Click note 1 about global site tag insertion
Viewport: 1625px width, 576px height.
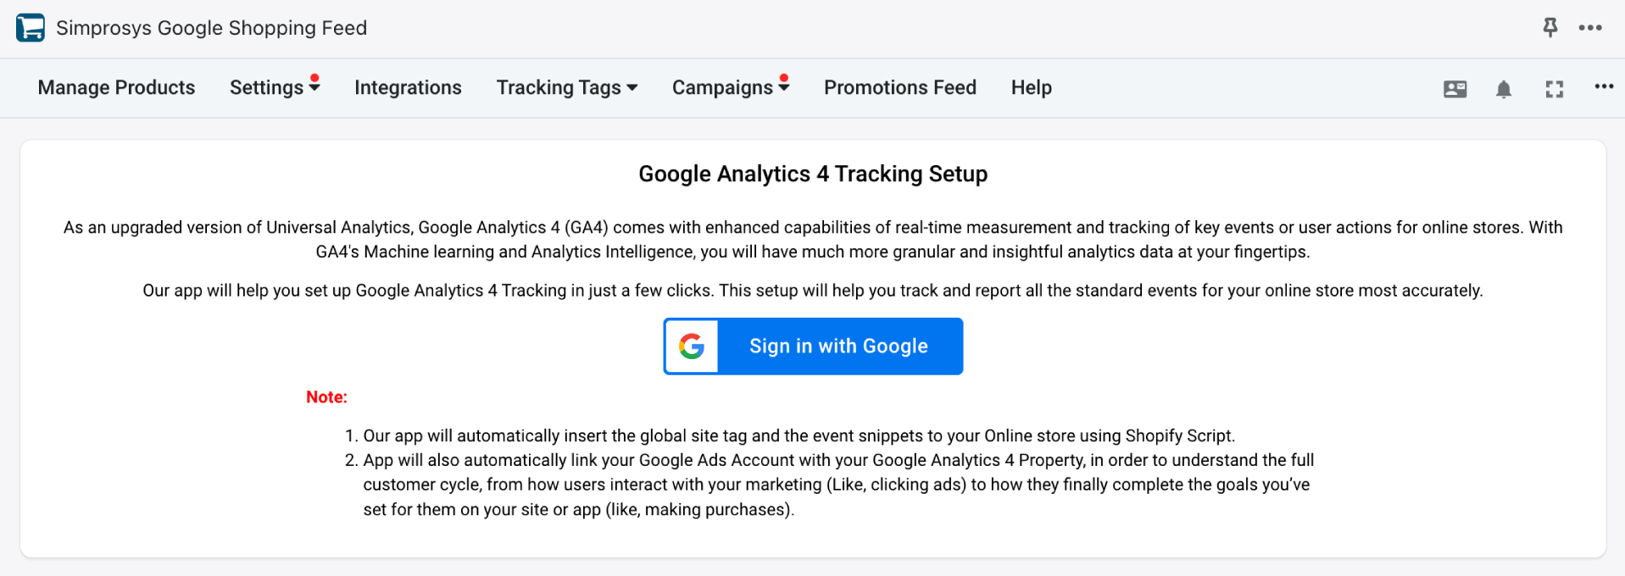click(799, 435)
